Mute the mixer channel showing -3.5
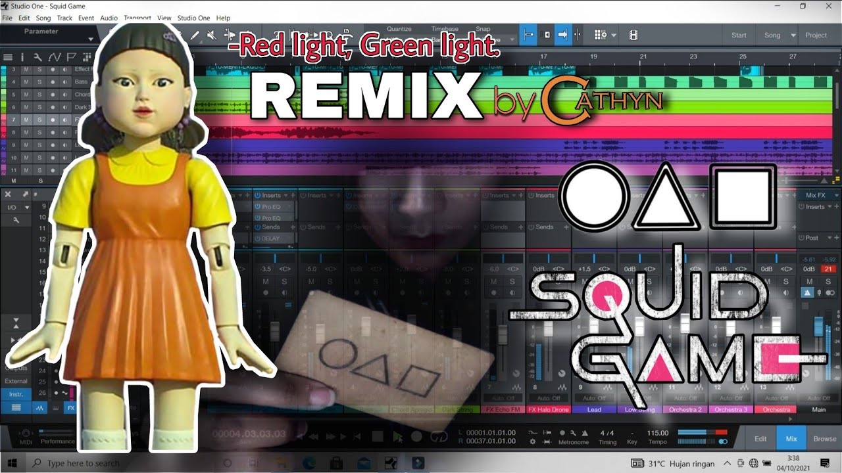 click(x=266, y=281)
